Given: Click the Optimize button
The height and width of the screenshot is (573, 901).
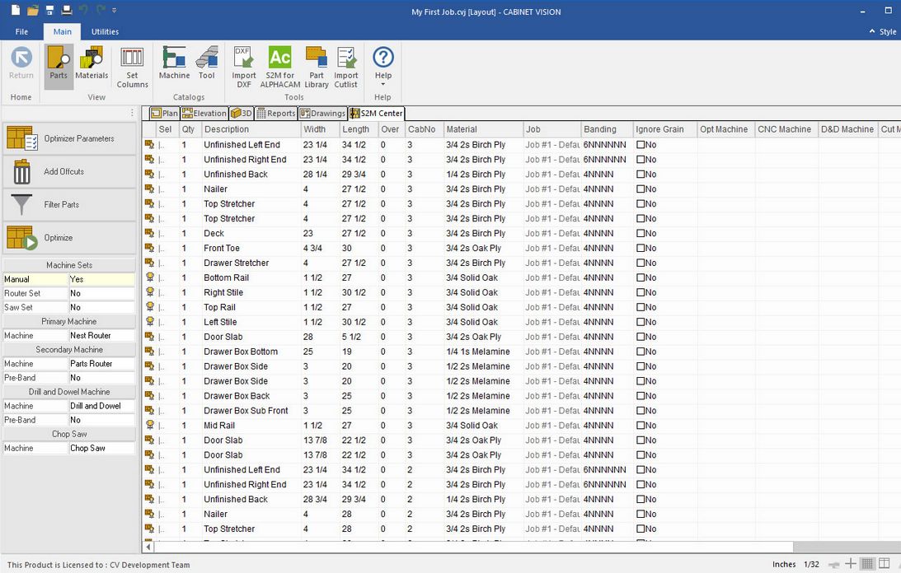Looking at the screenshot, I should (x=68, y=238).
